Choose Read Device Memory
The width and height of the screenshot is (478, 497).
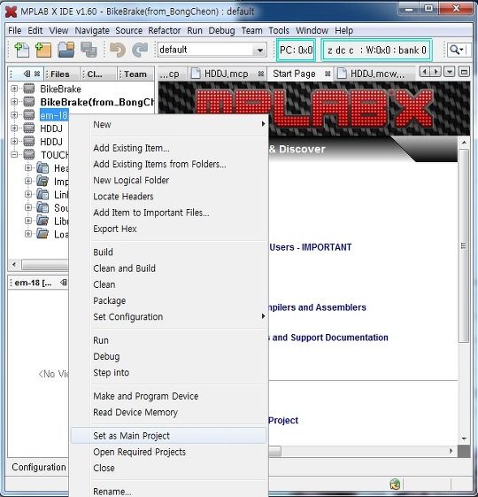click(168, 412)
